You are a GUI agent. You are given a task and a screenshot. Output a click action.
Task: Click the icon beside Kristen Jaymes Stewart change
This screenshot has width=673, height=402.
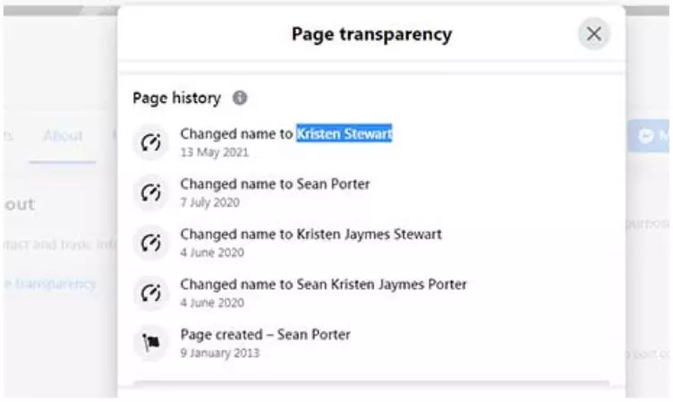point(150,242)
